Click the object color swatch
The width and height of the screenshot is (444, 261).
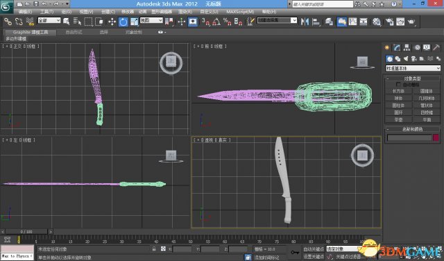[436, 137]
